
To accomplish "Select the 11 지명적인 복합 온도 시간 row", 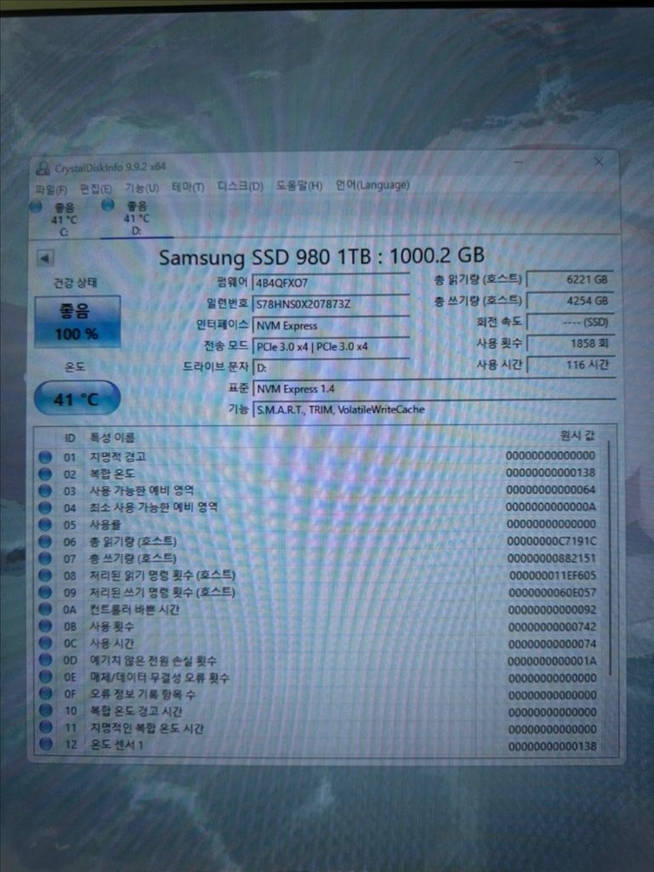I will 320,728.
